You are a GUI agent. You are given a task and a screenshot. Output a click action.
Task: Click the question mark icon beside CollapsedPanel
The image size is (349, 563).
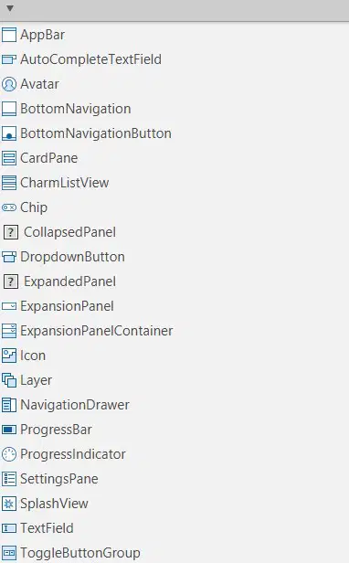pos(11,232)
